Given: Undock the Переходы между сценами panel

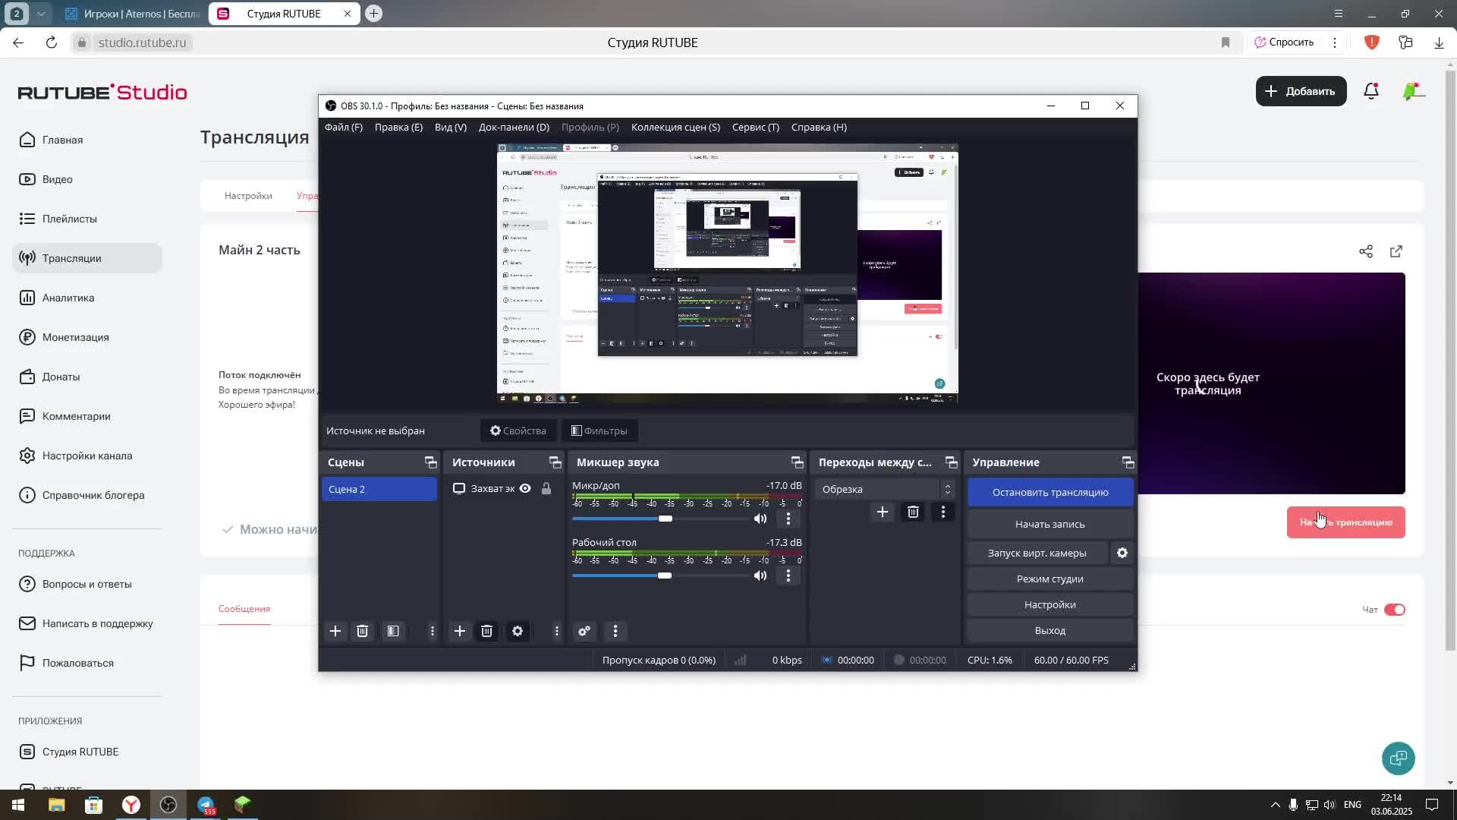Looking at the screenshot, I should (x=952, y=462).
